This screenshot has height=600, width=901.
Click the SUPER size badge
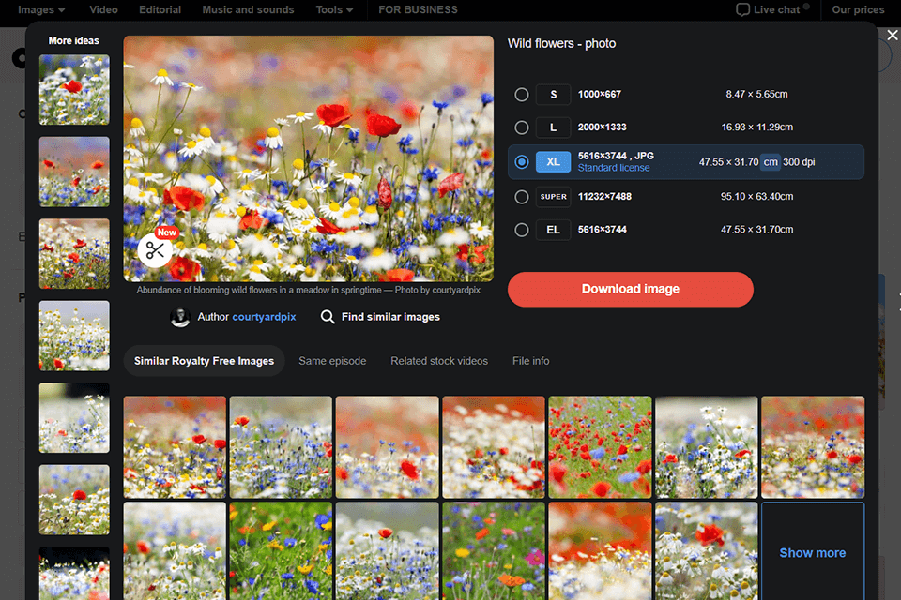[554, 196]
